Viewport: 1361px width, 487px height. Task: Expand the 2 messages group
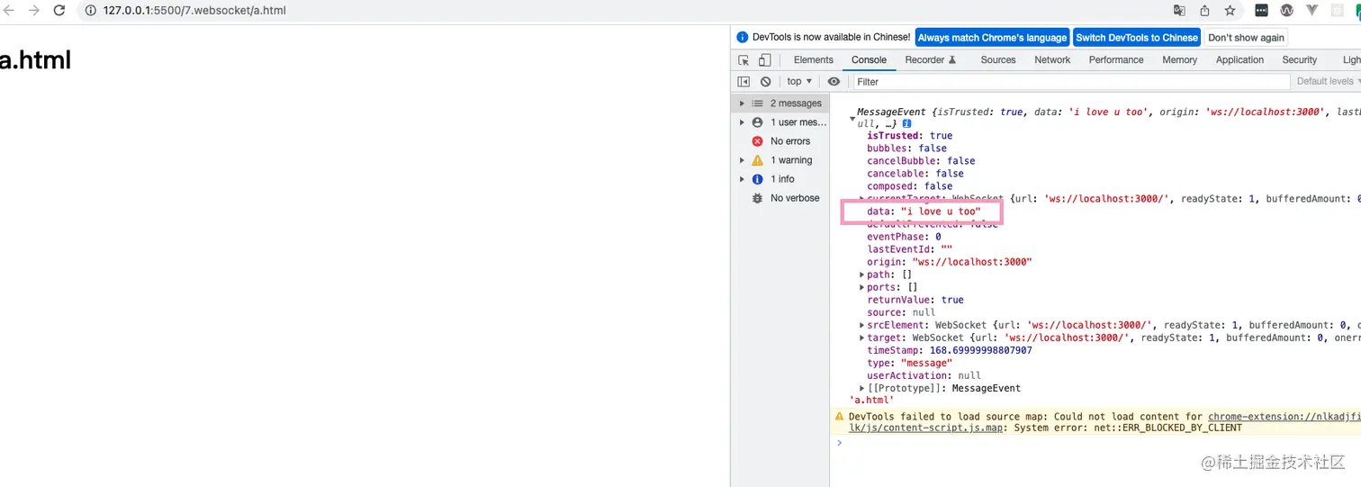click(x=742, y=104)
